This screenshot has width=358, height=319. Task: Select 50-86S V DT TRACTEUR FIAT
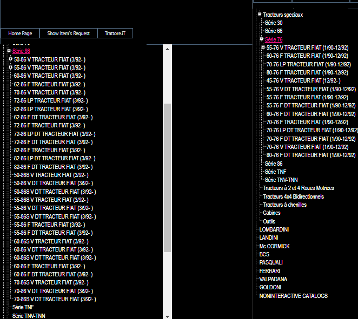[x=55, y=192]
